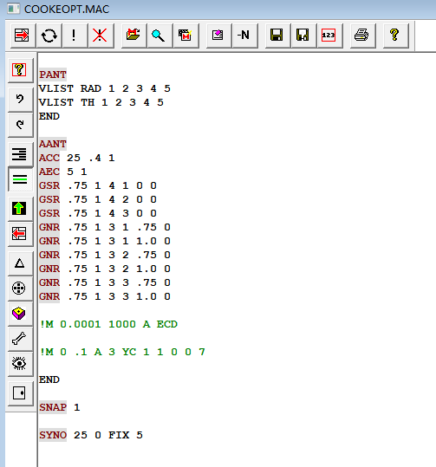Toggle the green lines highlight button

pyautogui.click(x=20, y=179)
